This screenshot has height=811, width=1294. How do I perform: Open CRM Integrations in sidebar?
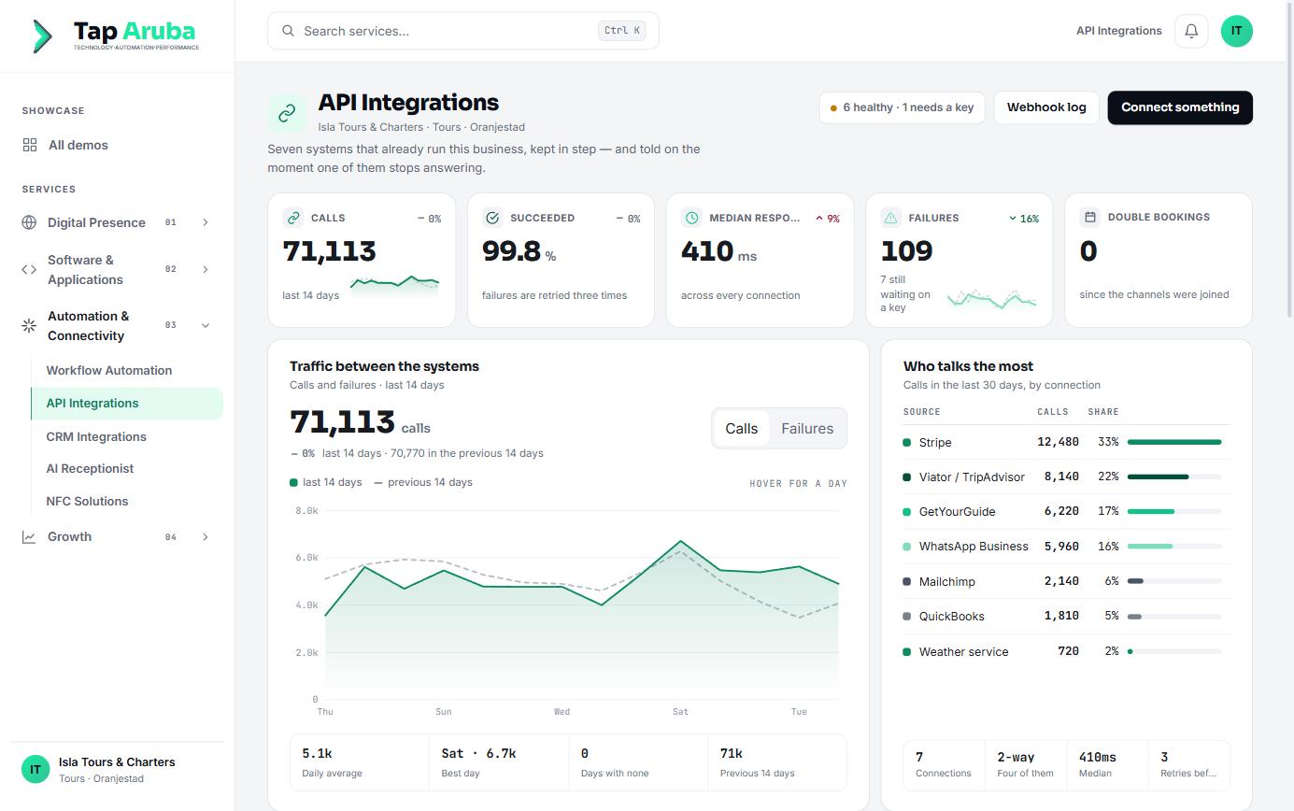(x=127, y=436)
